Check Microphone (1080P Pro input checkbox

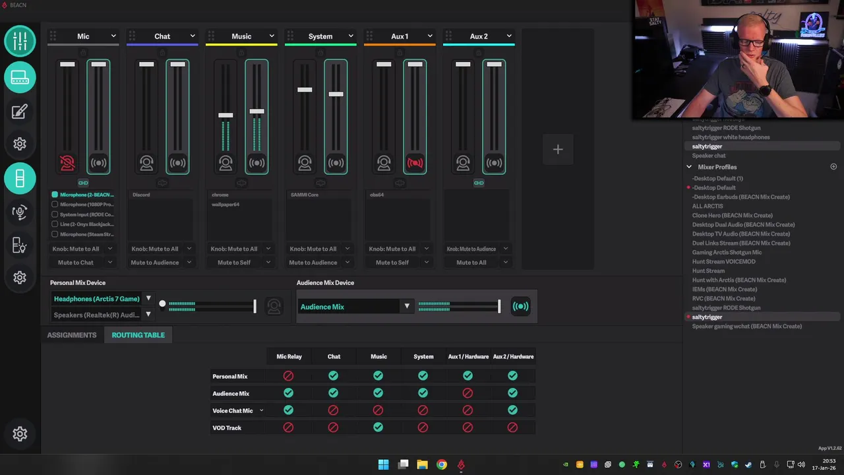tap(55, 205)
